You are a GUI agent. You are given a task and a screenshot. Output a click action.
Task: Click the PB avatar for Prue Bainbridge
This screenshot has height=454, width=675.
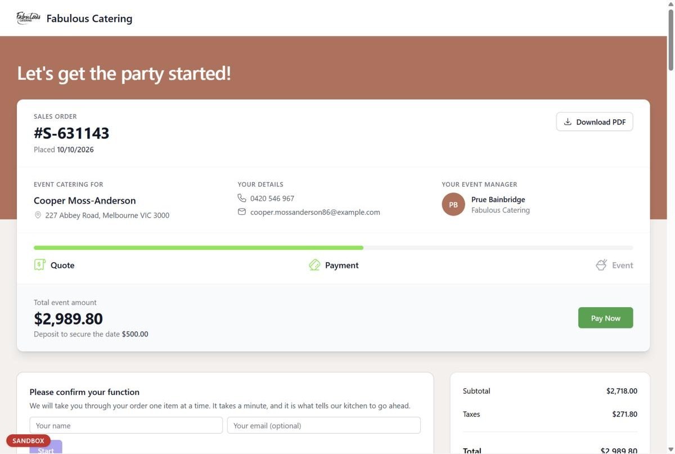coord(453,205)
